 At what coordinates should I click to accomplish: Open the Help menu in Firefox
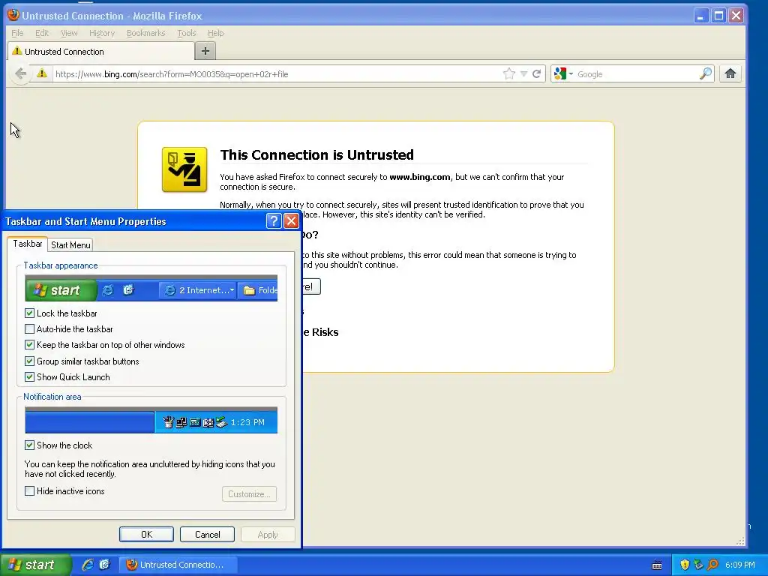click(215, 33)
